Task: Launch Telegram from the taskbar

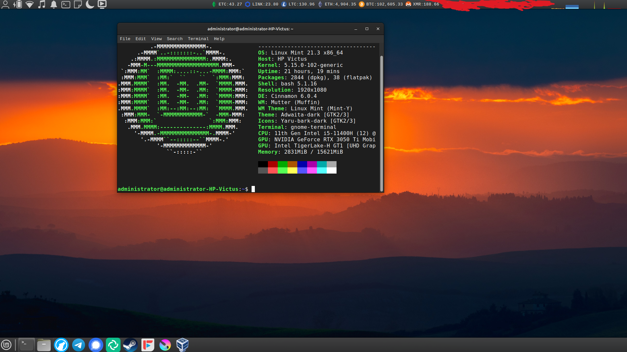Action: coord(78,345)
